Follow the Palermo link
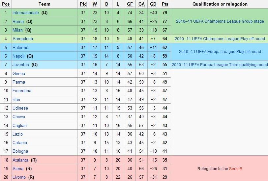 (x=20, y=47)
